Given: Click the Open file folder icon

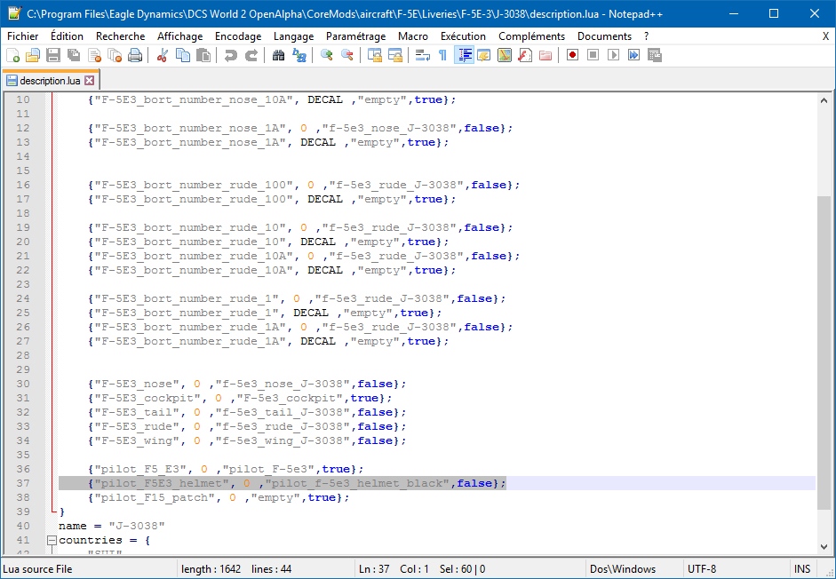Looking at the screenshot, I should click(x=33, y=55).
